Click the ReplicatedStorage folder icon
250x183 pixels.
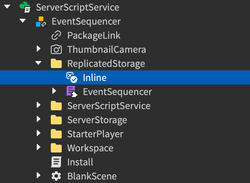pos(56,64)
